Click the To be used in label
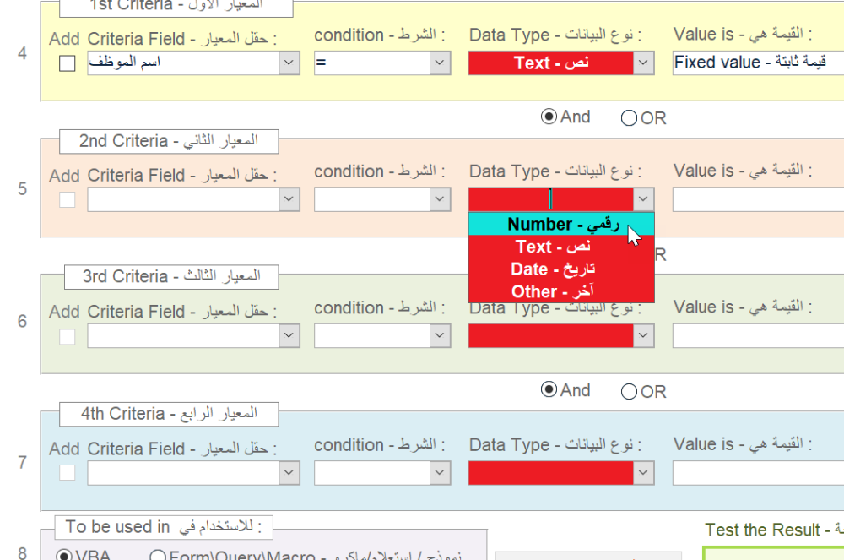Screen dimensions: 844x560 tap(164, 527)
